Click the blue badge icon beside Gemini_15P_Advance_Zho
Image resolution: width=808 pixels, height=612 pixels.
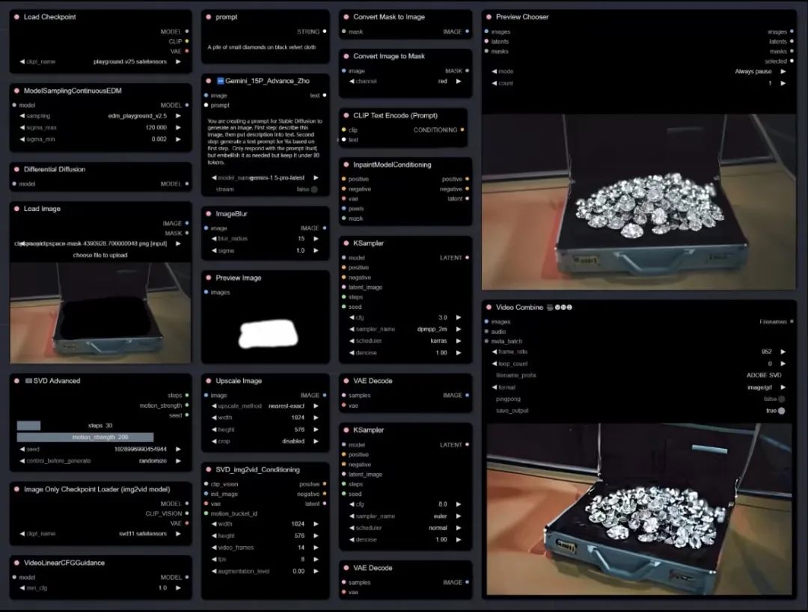pos(220,81)
